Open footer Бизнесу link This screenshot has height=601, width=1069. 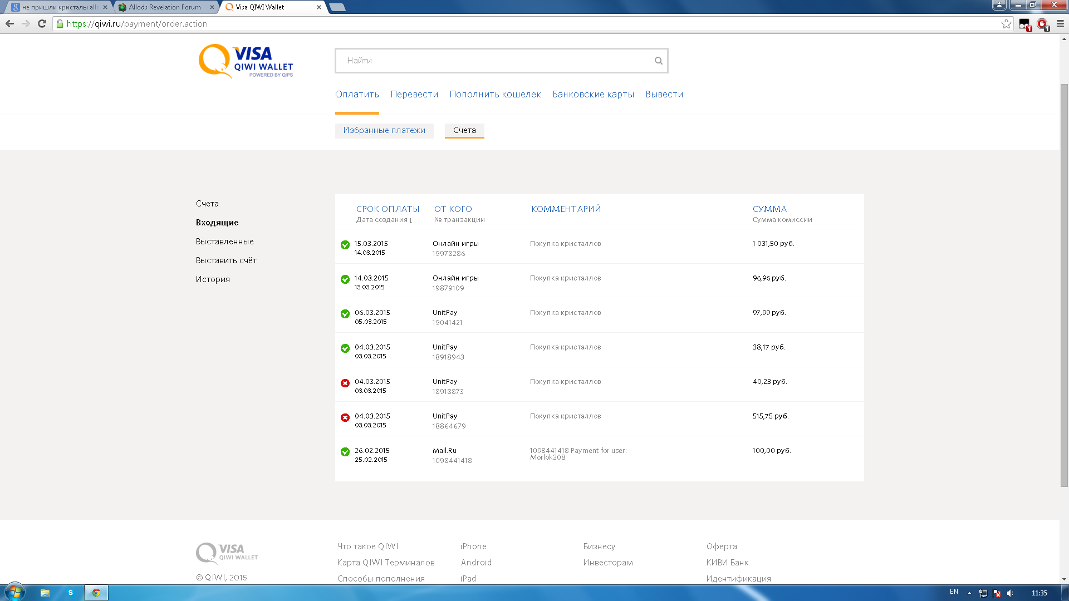point(599,546)
